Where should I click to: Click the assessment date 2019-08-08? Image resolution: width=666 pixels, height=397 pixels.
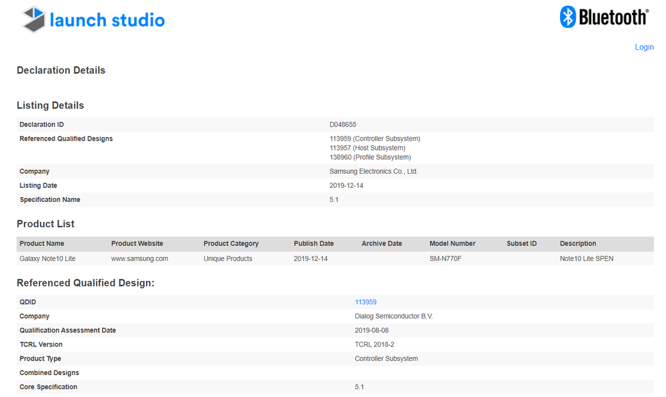pos(371,330)
